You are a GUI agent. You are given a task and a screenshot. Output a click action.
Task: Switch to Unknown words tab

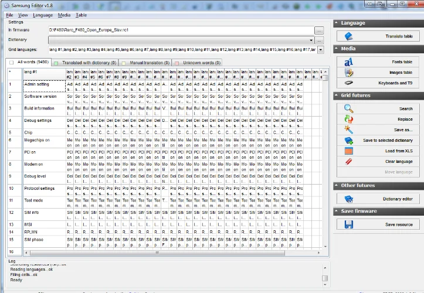point(197,63)
